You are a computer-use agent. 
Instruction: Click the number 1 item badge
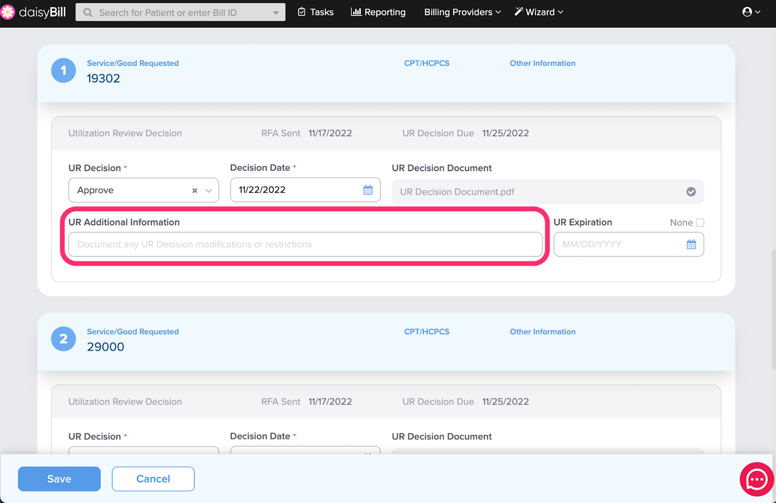coord(64,71)
